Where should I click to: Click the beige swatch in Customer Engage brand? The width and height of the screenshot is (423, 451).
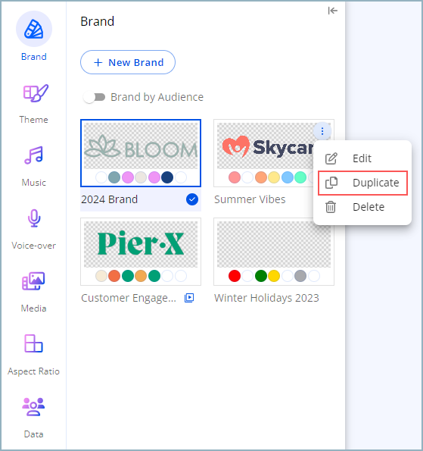(101, 276)
